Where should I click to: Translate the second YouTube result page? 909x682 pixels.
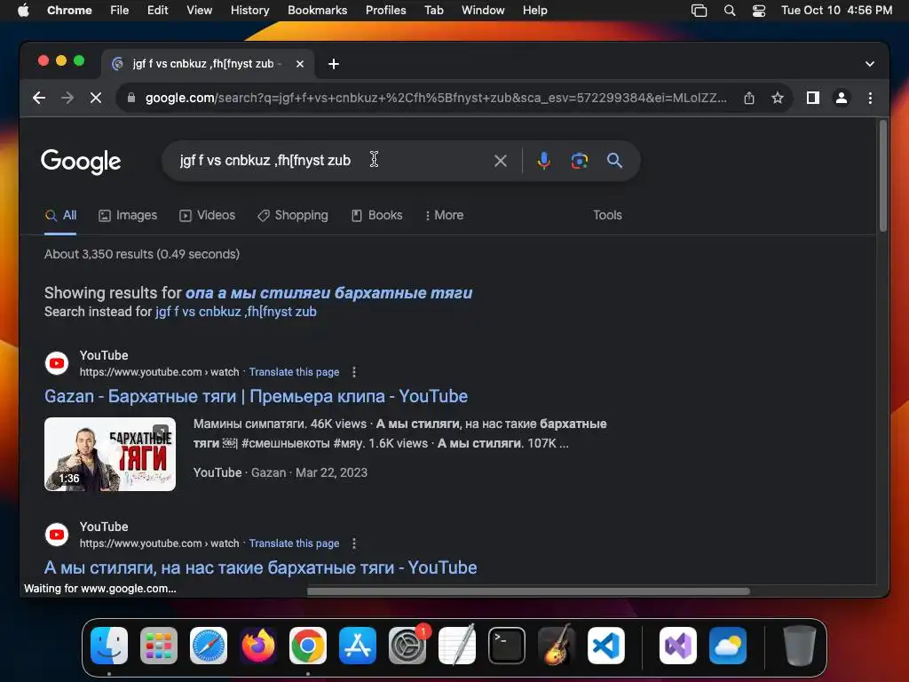(294, 543)
